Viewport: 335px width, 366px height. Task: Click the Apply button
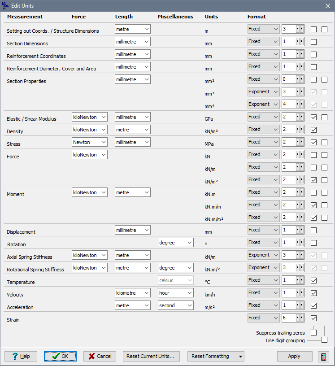point(294,357)
